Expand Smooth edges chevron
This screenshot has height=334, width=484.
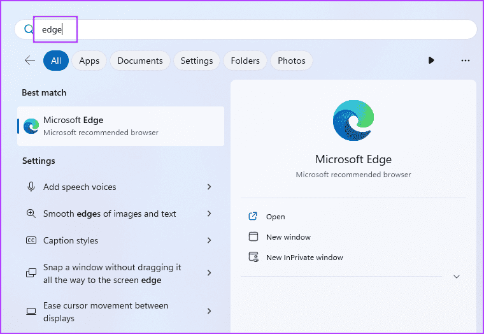[210, 214]
